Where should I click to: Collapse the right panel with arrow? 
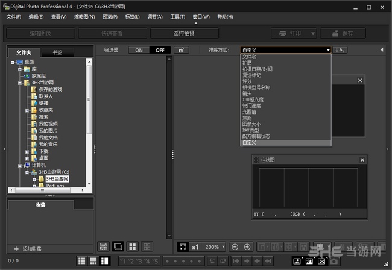click(382, 49)
